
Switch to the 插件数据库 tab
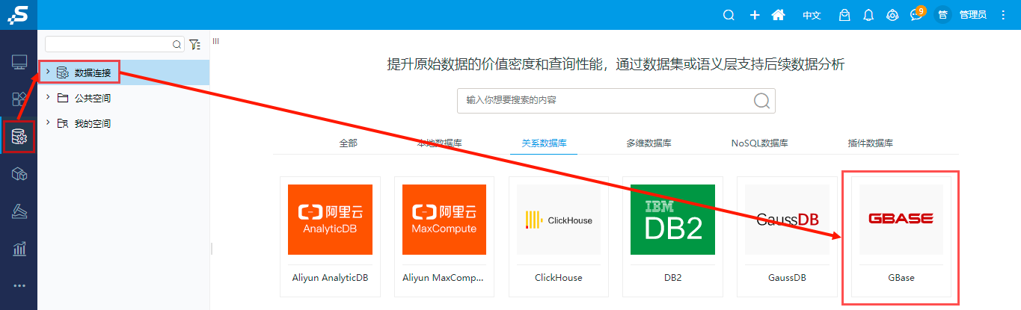(870, 143)
